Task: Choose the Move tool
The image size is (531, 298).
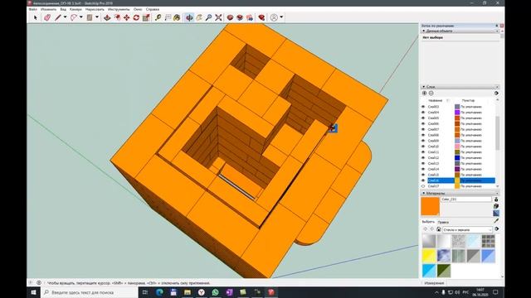Action: (127, 17)
